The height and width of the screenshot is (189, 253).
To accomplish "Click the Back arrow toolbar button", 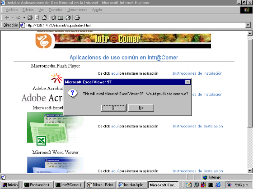I will pos(7,18).
